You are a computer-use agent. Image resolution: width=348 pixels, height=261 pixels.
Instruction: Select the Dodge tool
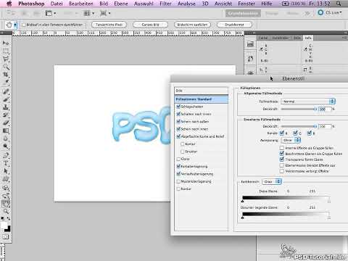[6, 146]
